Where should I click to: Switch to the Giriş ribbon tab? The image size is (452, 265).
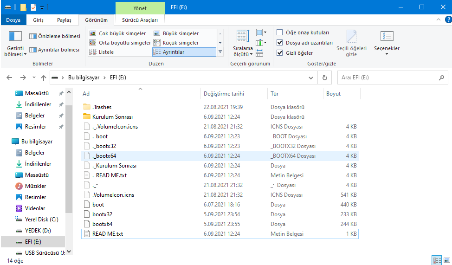pyautogui.click(x=38, y=20)
